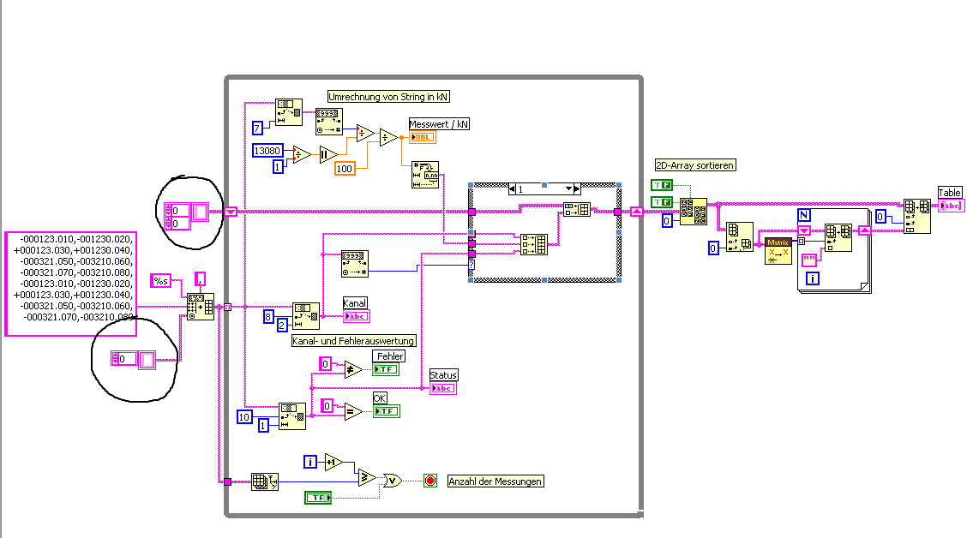The height and width of the screenshot is (538, 967).
Task: Click the Table string indicator terminal
Action: [951, 206]
